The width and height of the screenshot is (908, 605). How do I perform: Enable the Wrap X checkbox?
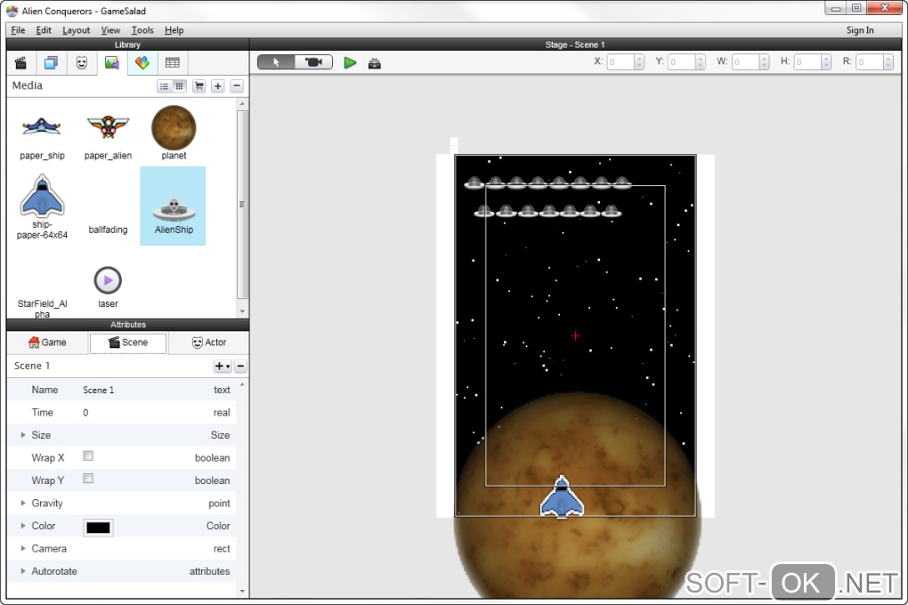[x=88, y=456]
